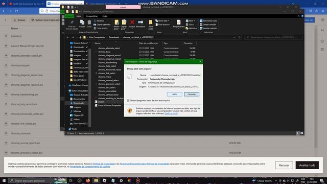Open the 'Fácil acesso' dropdown
Image resolution: width=327 pixels, height=184 pixels.
click(162, 25)
